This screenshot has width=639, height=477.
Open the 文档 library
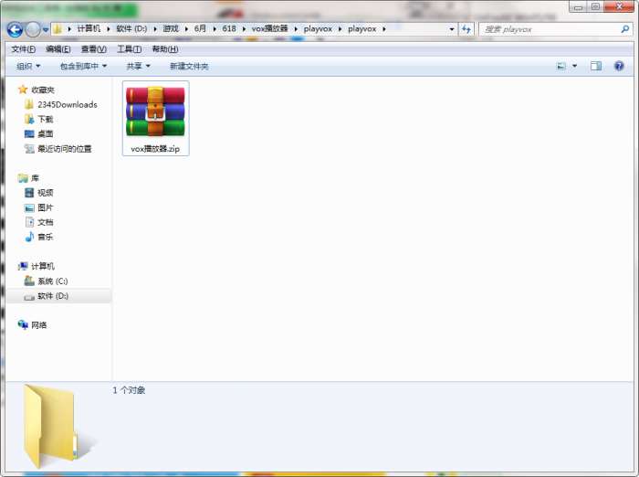(x=46, y=222)
